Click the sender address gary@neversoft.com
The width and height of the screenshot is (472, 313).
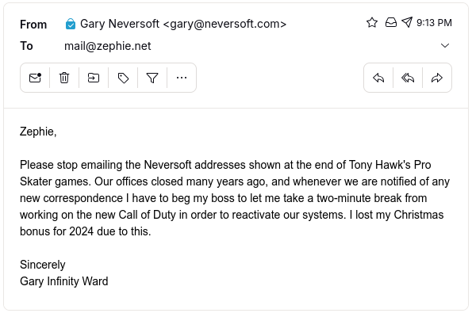224,24
